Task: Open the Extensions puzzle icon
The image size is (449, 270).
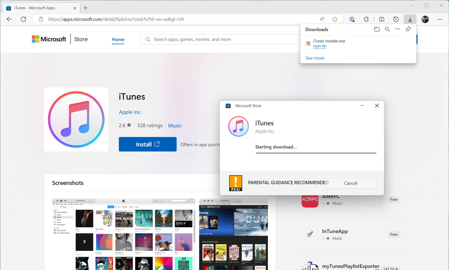Action: click(x=366, y=19)
